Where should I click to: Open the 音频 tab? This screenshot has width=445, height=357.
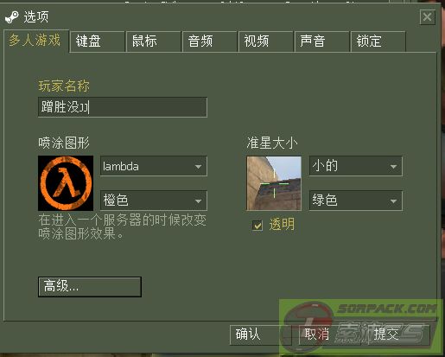[210, 41]
